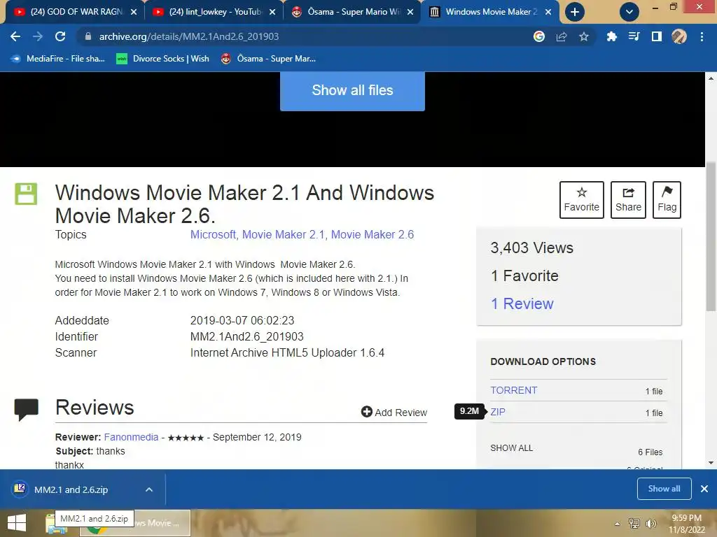Open the Extensions puzzle icon
The height and width of the screenshot is (537, 717).
611,36
